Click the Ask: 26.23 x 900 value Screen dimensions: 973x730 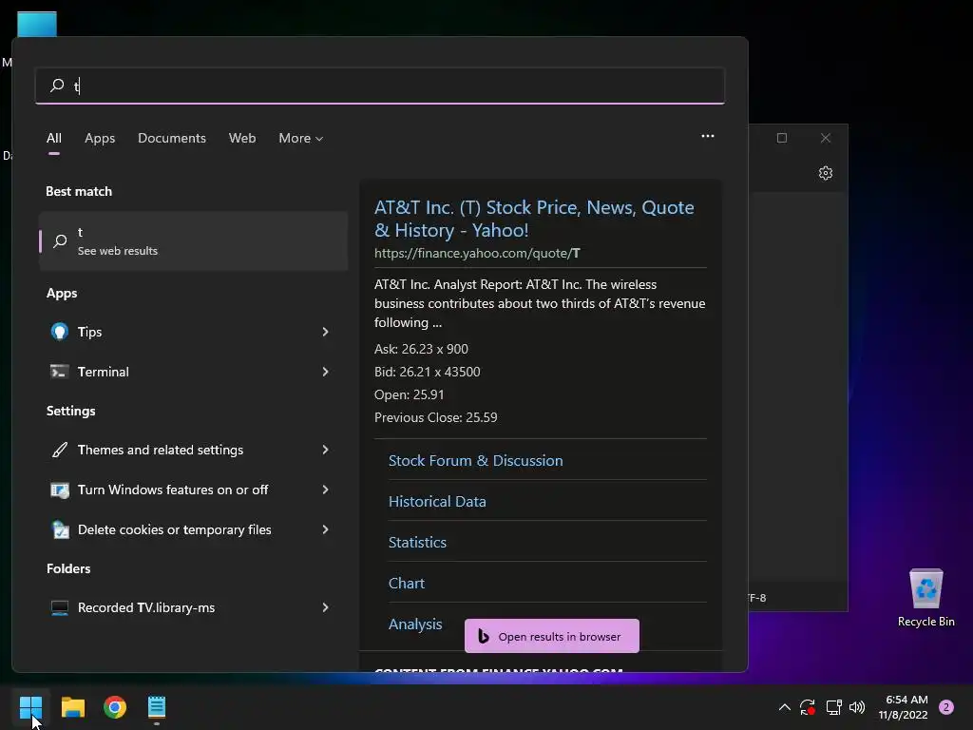[x=421, y=349]
